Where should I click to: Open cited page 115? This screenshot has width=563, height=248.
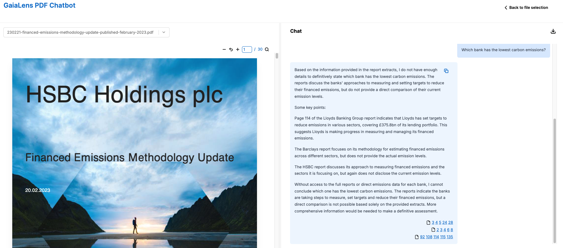(x=443, y=237)
